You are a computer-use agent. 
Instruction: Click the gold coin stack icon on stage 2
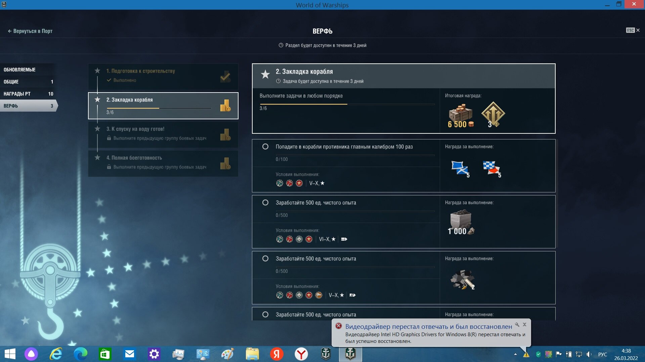(x=225, y=106)
